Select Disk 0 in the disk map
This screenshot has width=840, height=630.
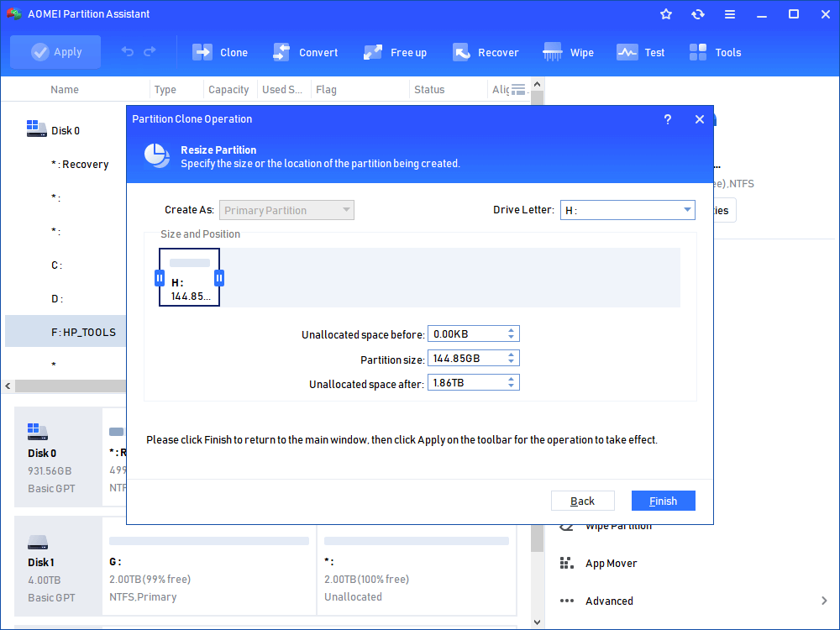coord(58,456)
